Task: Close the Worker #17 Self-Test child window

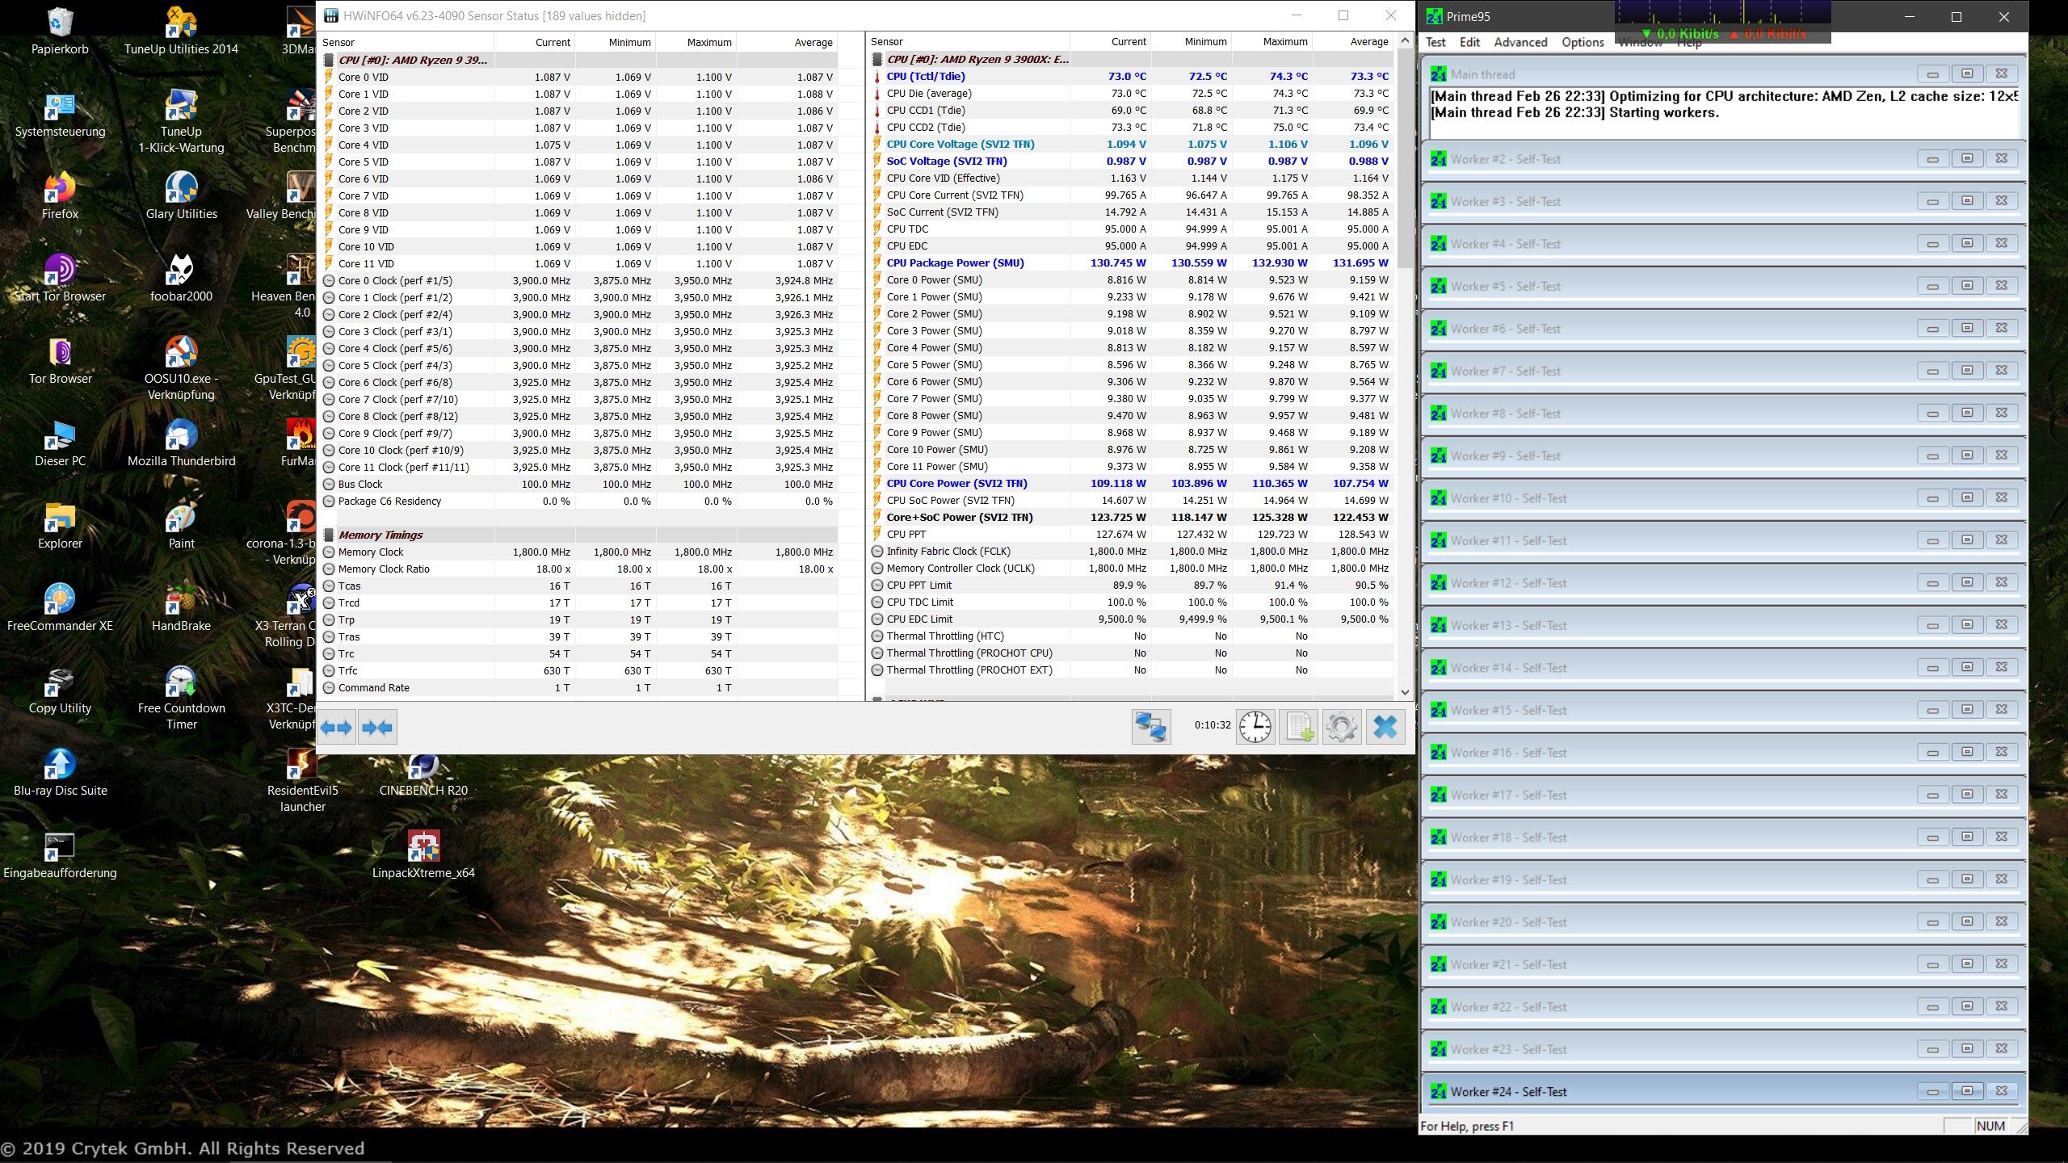Action: (x=2002, y=795)
